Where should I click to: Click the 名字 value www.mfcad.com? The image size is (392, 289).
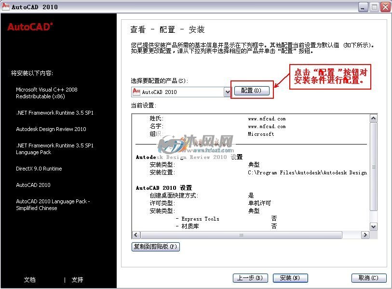click(267, 127)
